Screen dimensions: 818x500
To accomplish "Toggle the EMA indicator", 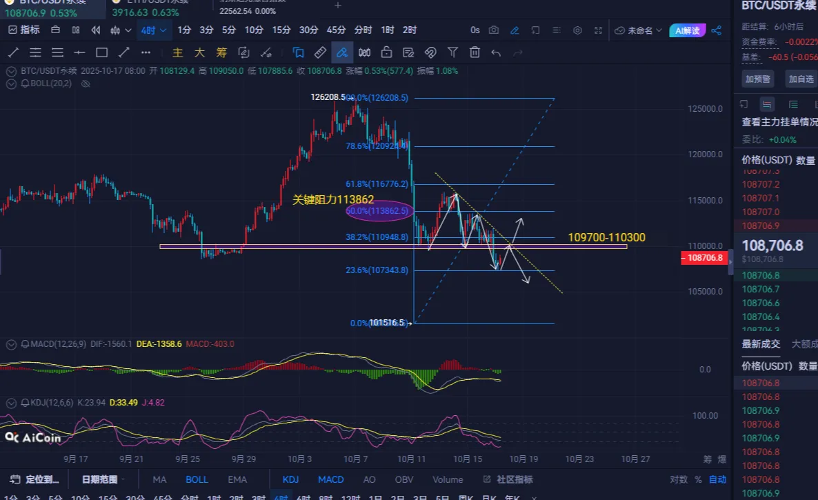I will 237,480.
